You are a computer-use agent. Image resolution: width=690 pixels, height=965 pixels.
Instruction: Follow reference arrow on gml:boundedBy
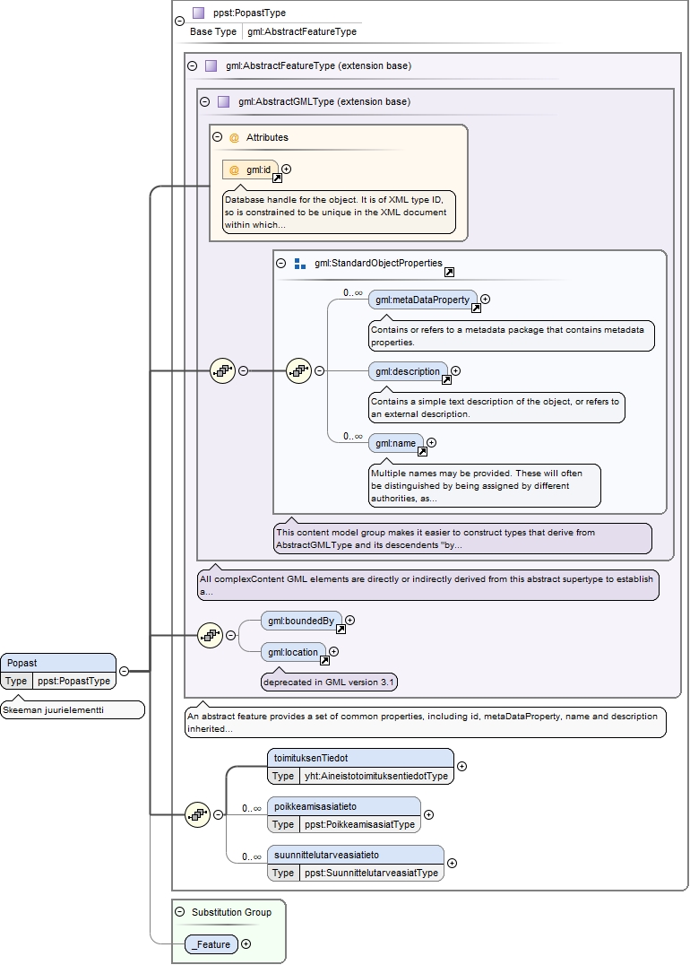click(x=341, y=629)
